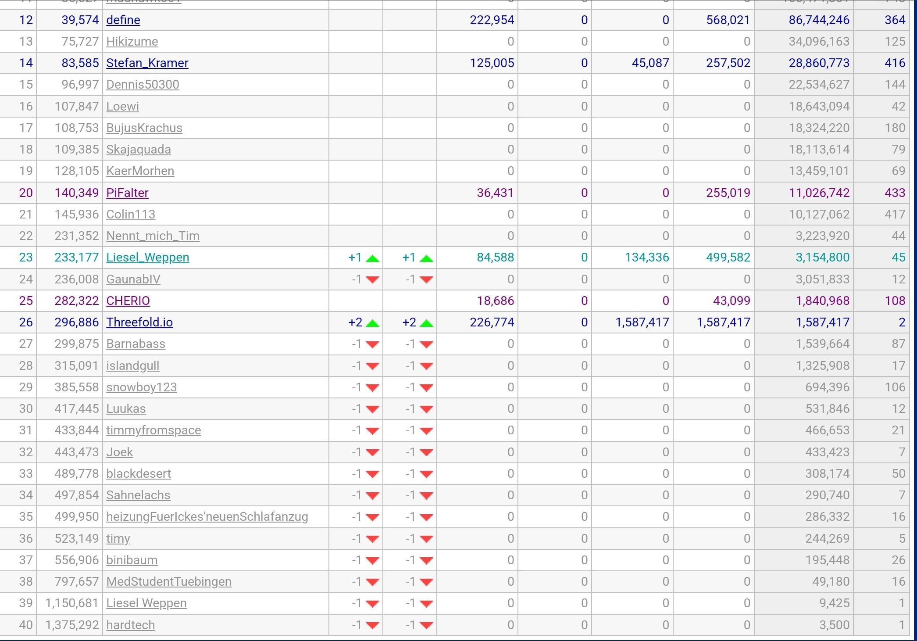Screen dimensions: 917x641
Task: Click rank 23 cell for Liesel_Weppen
Action: pyautogui.click(x=26, y=258)
